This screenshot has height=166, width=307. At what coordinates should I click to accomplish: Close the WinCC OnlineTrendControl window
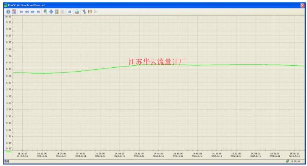point(302,5)
